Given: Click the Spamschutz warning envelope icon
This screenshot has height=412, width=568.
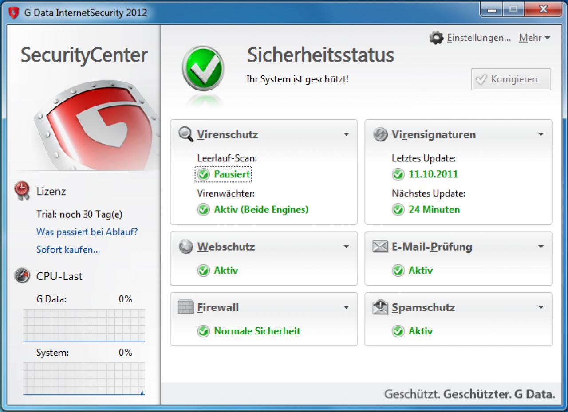Looking at the screenshot, I should [x=380, y=307].
